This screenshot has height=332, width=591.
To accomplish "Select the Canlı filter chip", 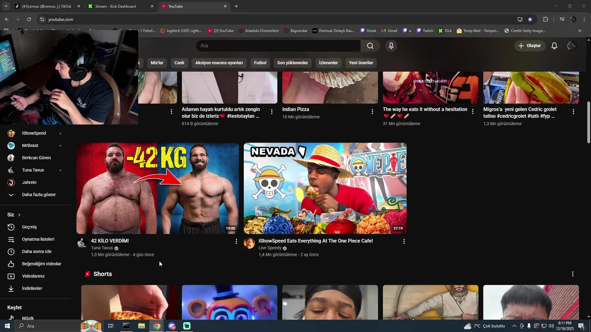I will click(x=179, y=63).
